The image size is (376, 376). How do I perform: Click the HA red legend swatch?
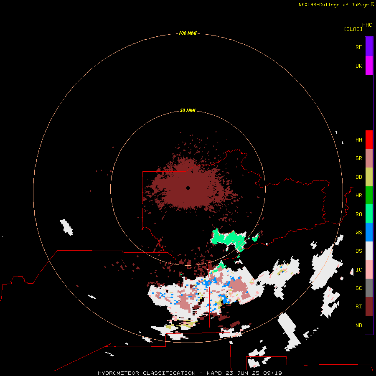pos(369,140)
